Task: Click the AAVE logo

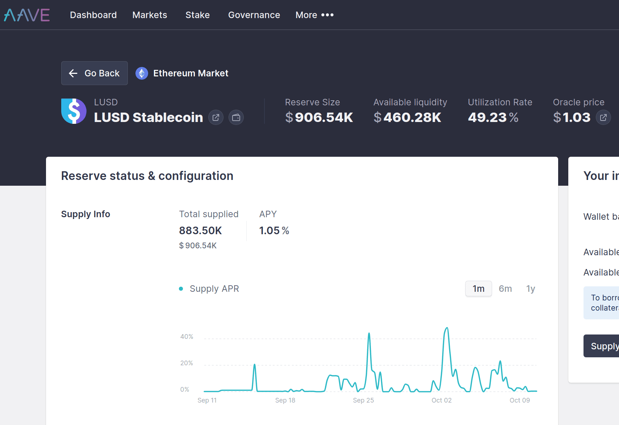Action: (26, 15)
